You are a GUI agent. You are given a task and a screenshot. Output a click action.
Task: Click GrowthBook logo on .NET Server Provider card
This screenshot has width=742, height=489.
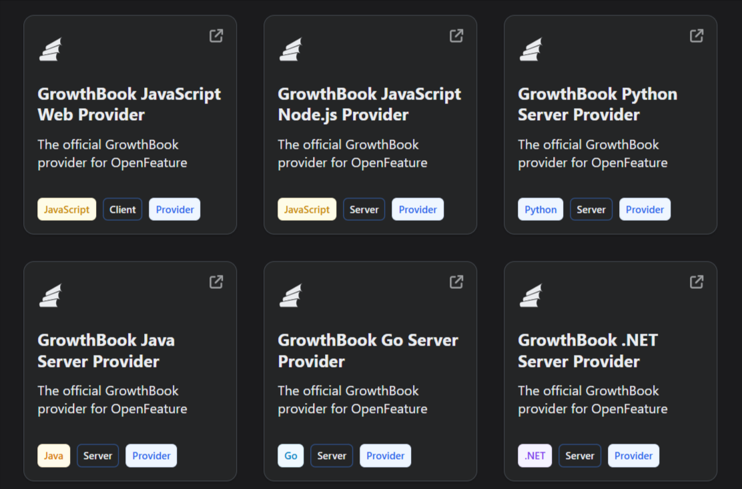(x=531, y=296)
